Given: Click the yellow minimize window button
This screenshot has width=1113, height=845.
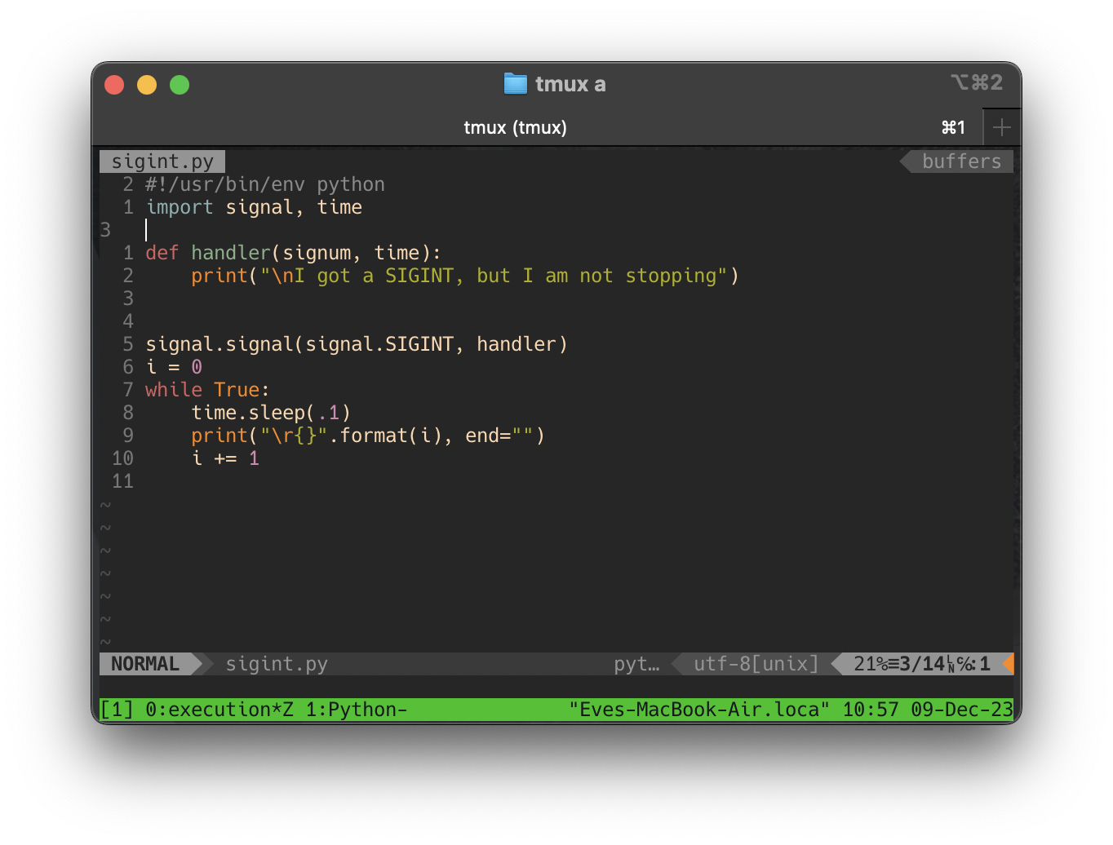Looking at the screenshot, I should coord(147,85).
